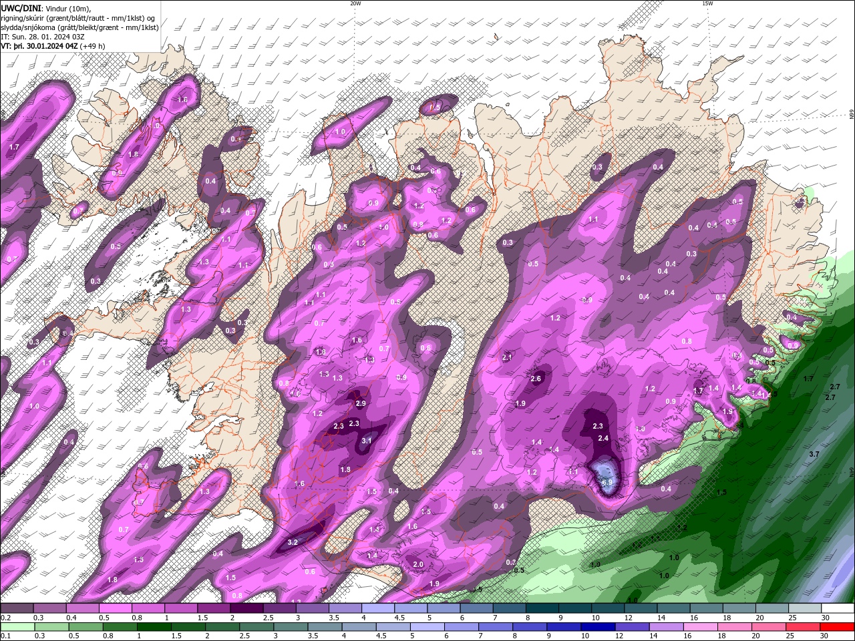Viewport: 855px width, 641px height.
Task: Click the darkest purple swatch labeled 2
Action: click(246, 608)
